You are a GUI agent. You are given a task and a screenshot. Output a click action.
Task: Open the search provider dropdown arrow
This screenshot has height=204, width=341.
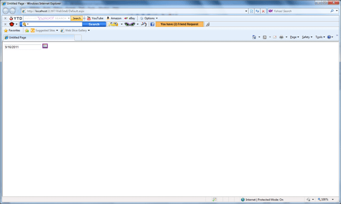click(337, 11)
